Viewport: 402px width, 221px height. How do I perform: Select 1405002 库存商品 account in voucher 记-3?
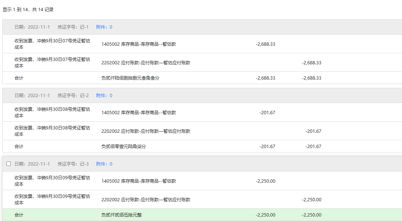pyautogui.click(x=139, y=181)
